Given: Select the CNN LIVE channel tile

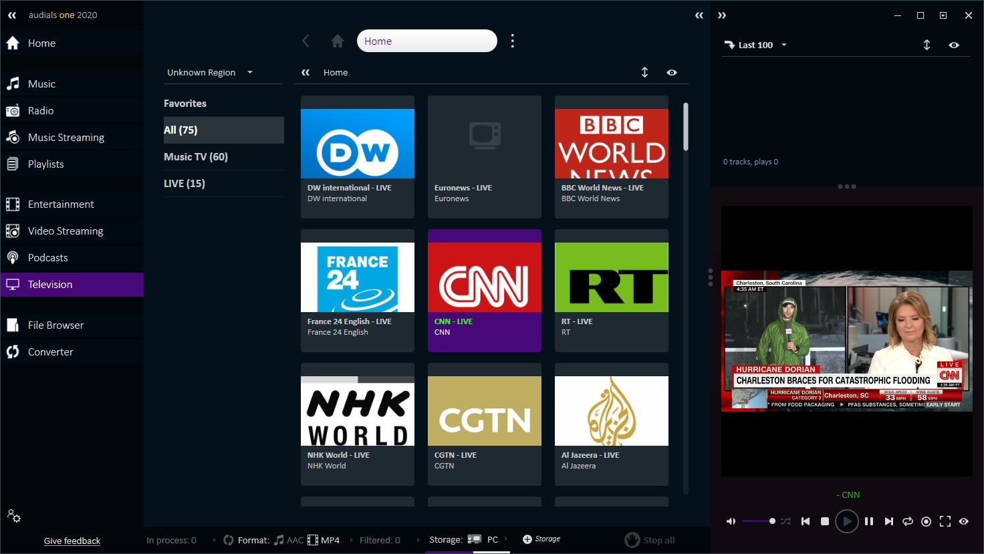Looking at the screenshot, I should [485, 291].
